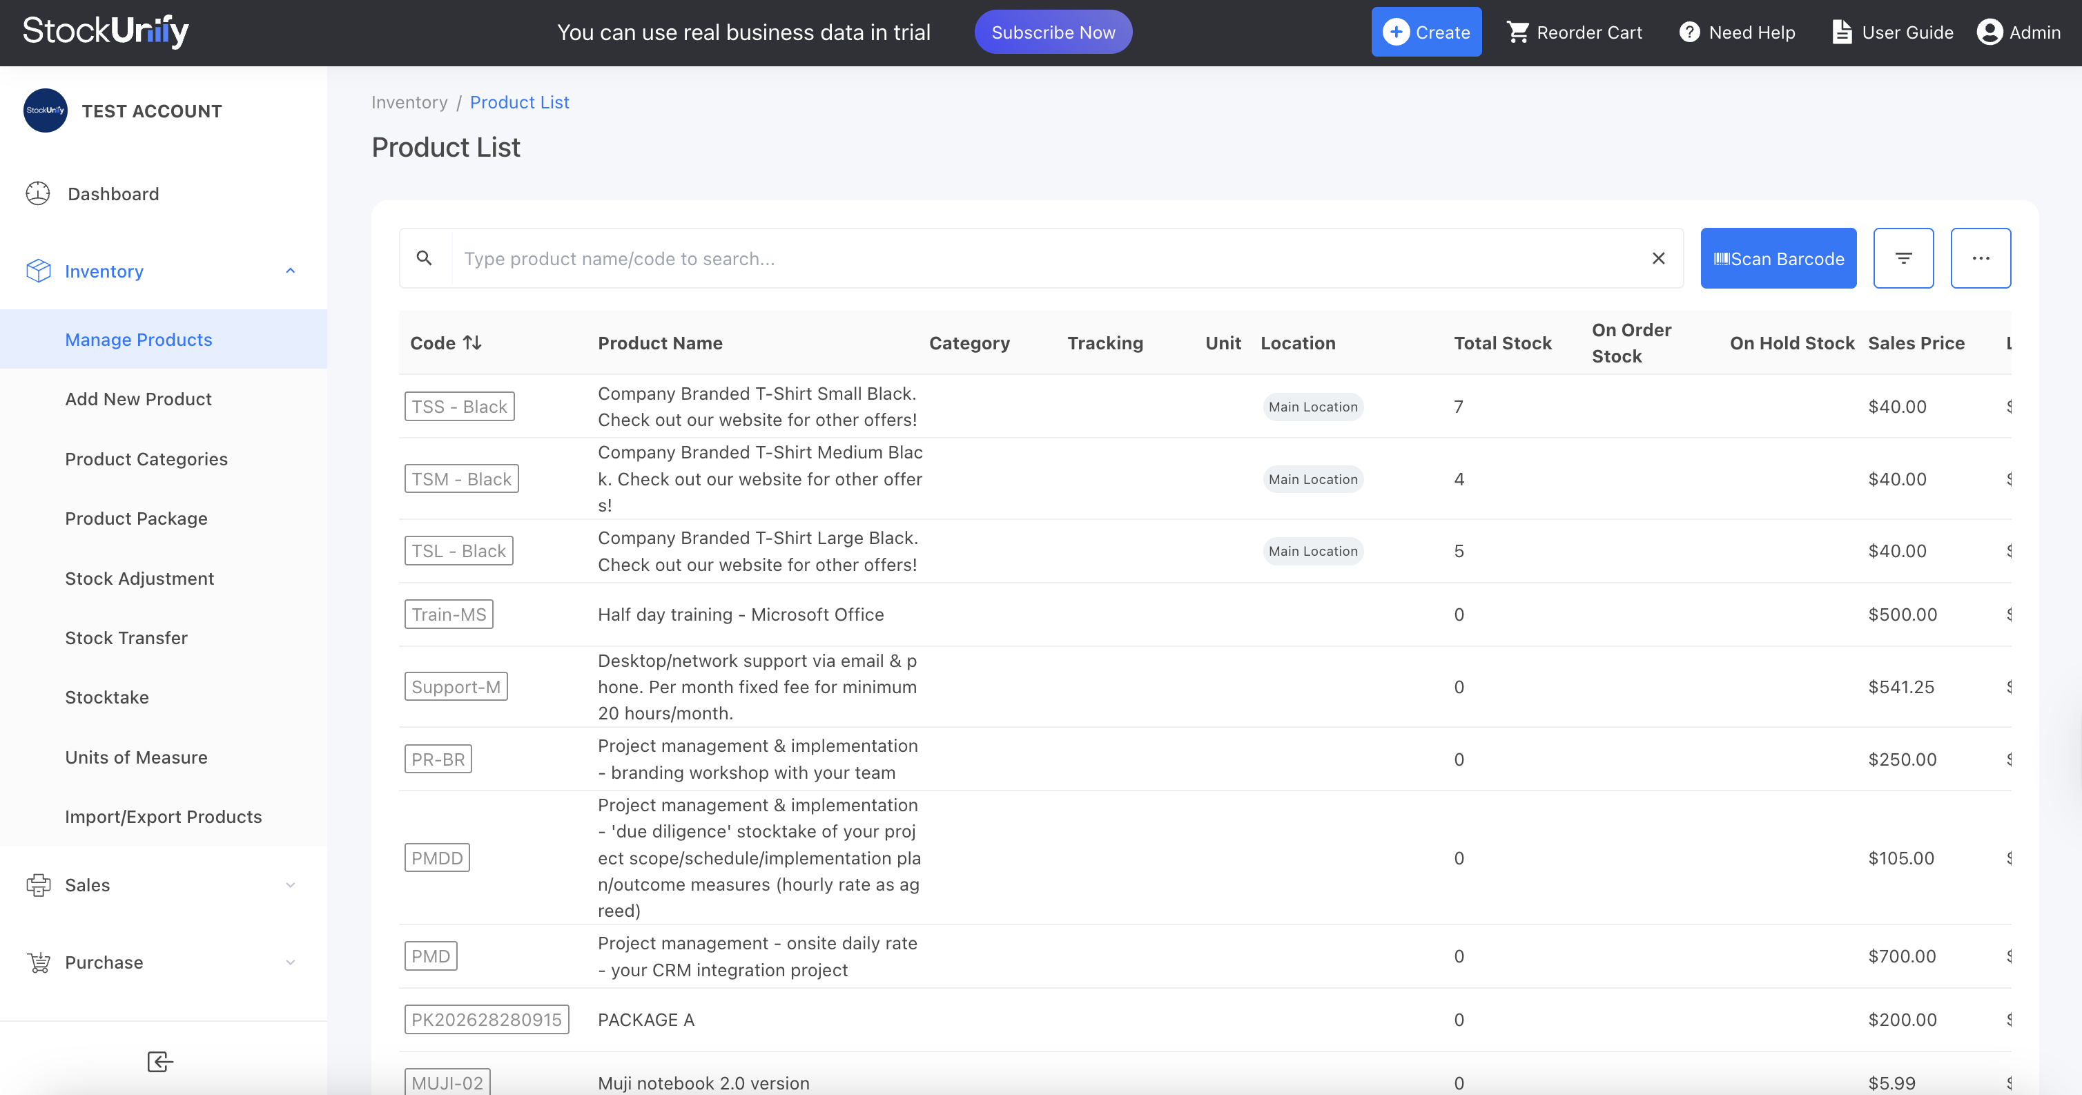Open the User Guide
The height and width of the screenshot is (1095, 2082).
[1891, 32]
